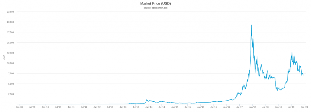311x112 pixels.
Task: Select the Jul '16 date label
Action: pos(214,107)
